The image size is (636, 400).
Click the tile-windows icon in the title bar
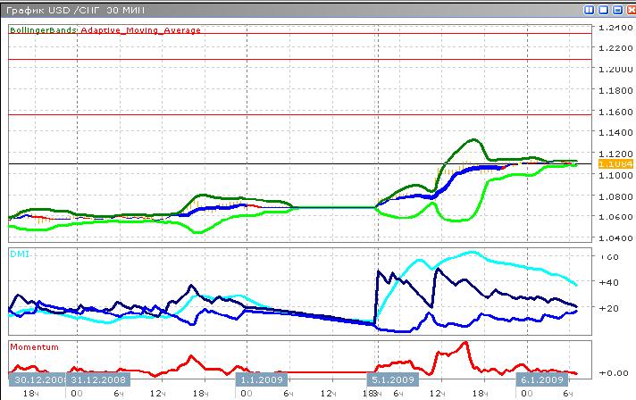[590, 8]
